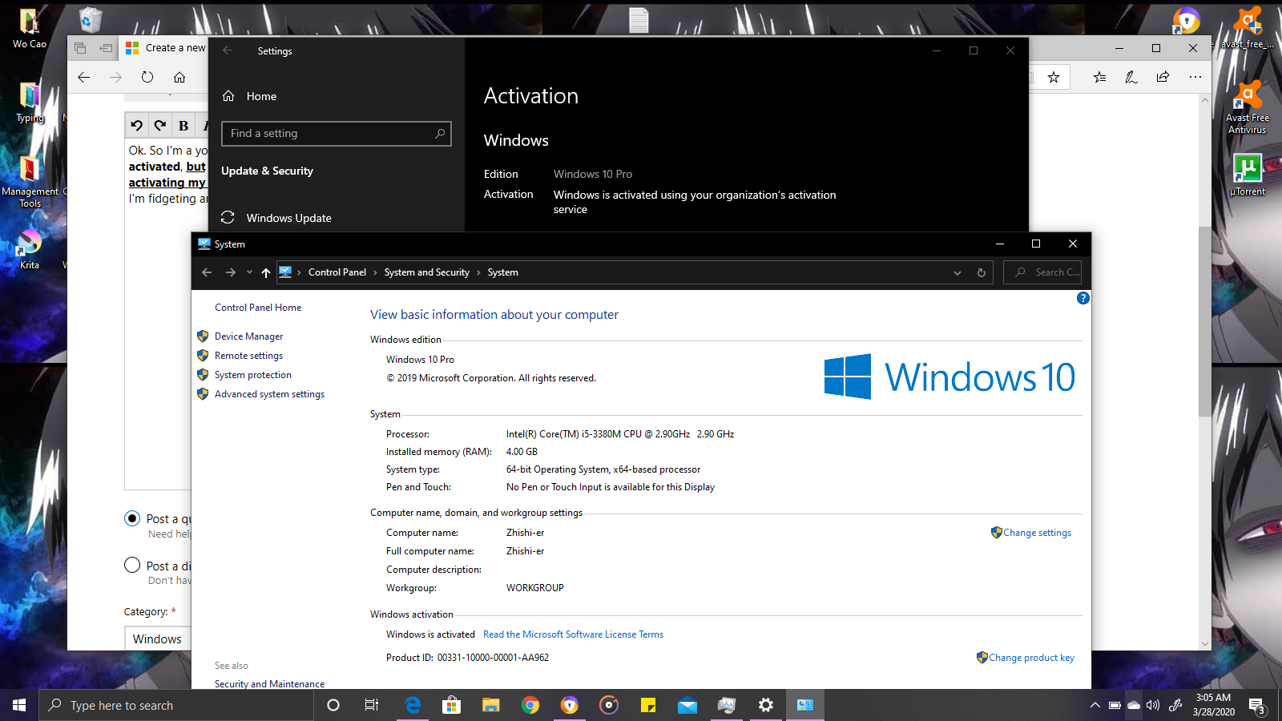Open Krita desktop shortcut
This screenshot has width=1282, height=721.
point(30,250)
